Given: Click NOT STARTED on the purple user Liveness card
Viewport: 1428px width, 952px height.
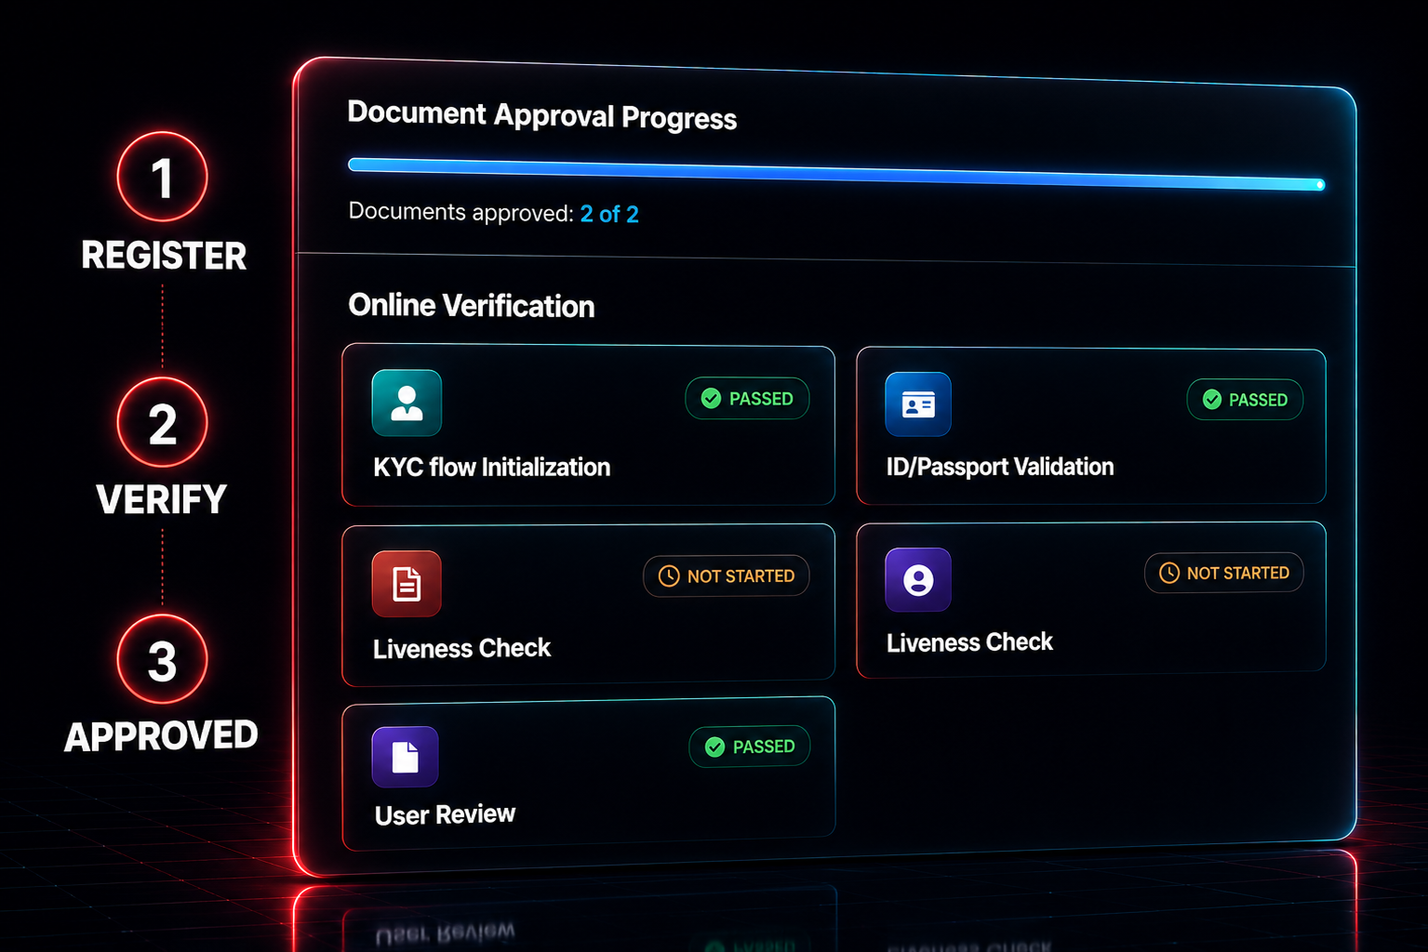Looking at the screenshot, I should point(1237,574).
